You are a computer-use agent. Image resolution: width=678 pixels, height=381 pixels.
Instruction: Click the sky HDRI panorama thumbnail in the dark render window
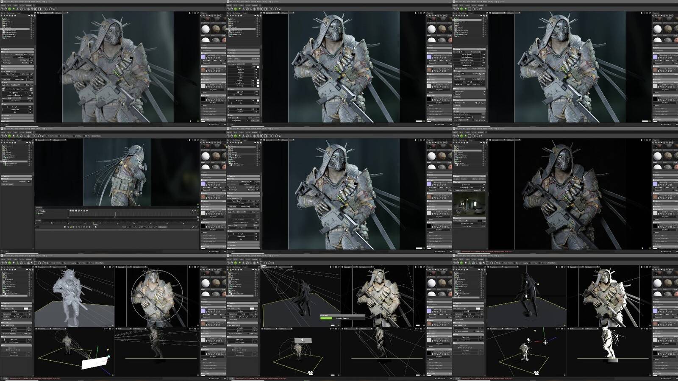(x=469, y=205)
